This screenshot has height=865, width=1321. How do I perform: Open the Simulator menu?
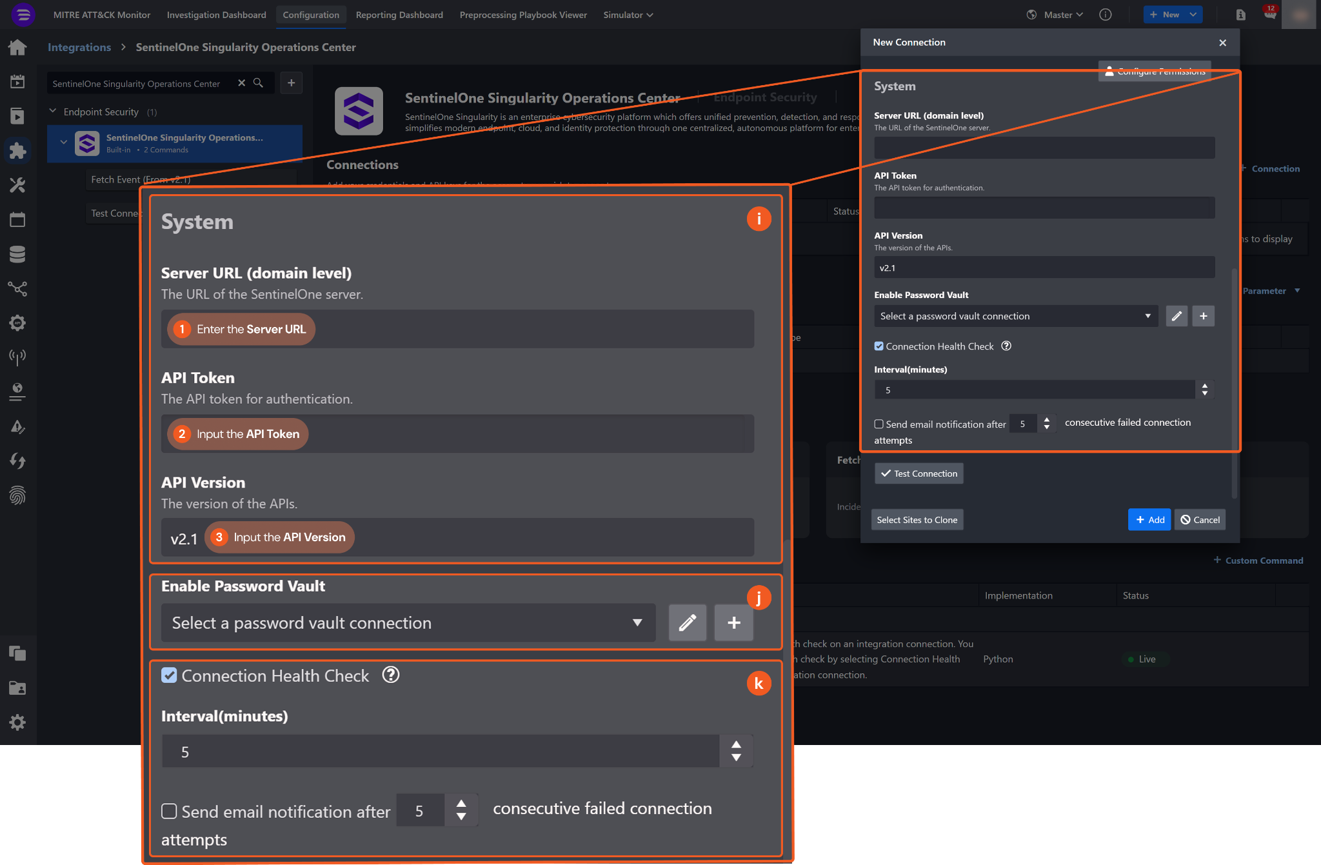pyautogui.click(x=628, y=15)
